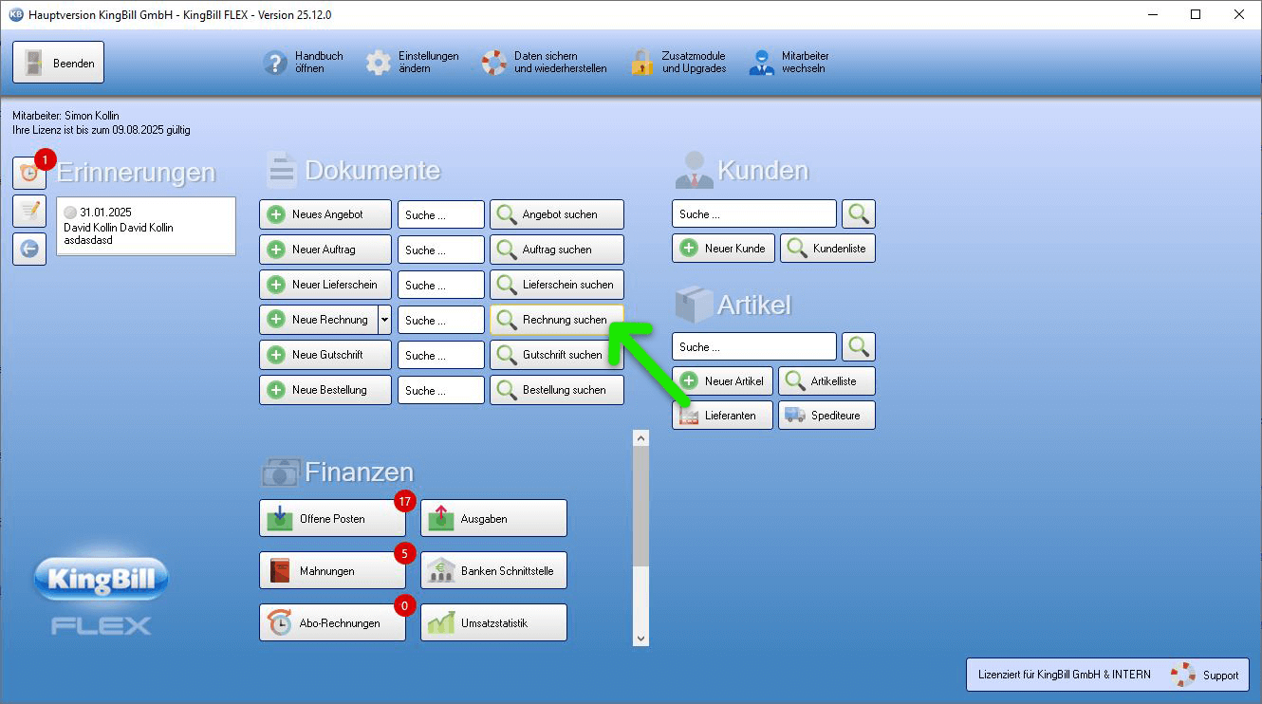This screenshot has height=704, width=1262.
Task: Open the Handbuch öffnen help icon
Action: click(x=274, y=63)
